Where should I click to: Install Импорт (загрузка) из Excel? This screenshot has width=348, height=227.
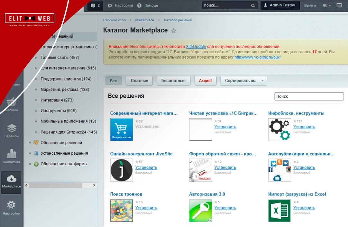coord(304,208)
